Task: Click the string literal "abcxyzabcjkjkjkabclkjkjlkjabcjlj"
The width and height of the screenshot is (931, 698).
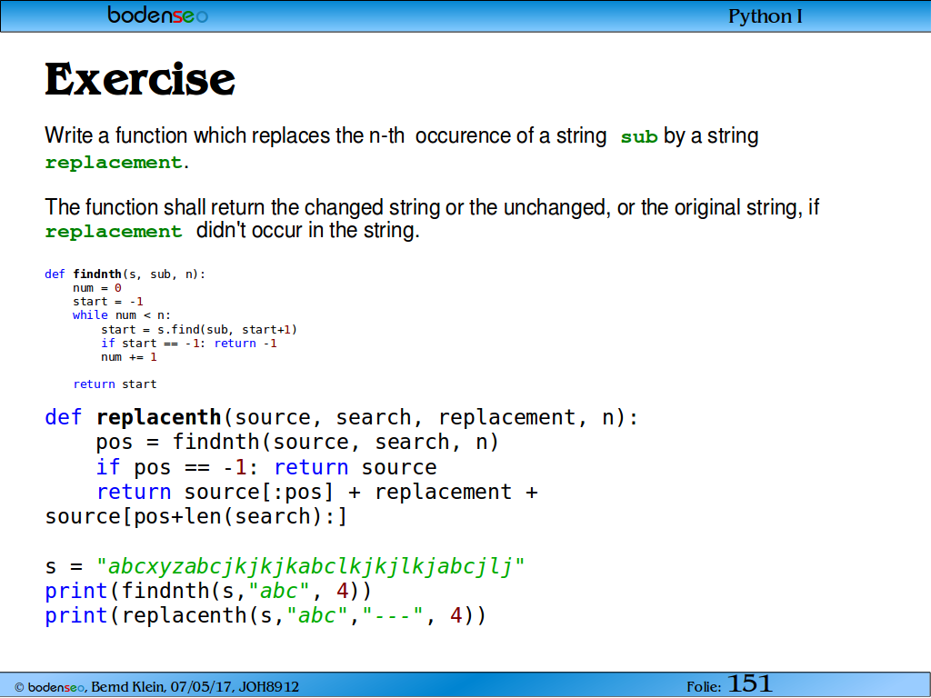Action: [311, 567]
